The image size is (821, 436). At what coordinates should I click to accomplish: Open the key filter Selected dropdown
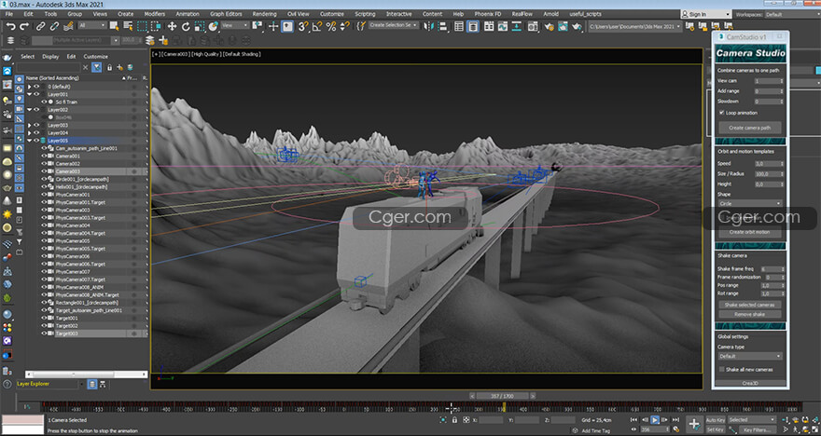[752, 420]
